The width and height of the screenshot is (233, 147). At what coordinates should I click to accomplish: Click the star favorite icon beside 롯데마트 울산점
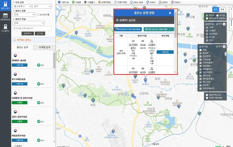[117, 20]
